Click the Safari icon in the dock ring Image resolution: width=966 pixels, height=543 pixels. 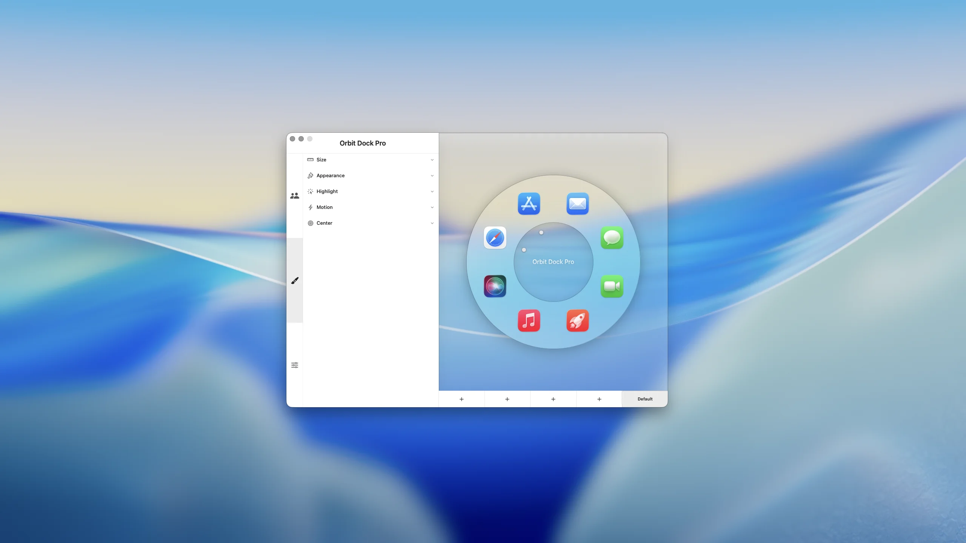coord(495,238)
